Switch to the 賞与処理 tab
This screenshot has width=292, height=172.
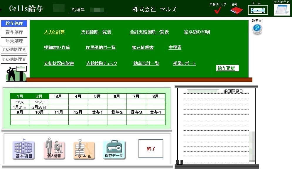(14, 32)
